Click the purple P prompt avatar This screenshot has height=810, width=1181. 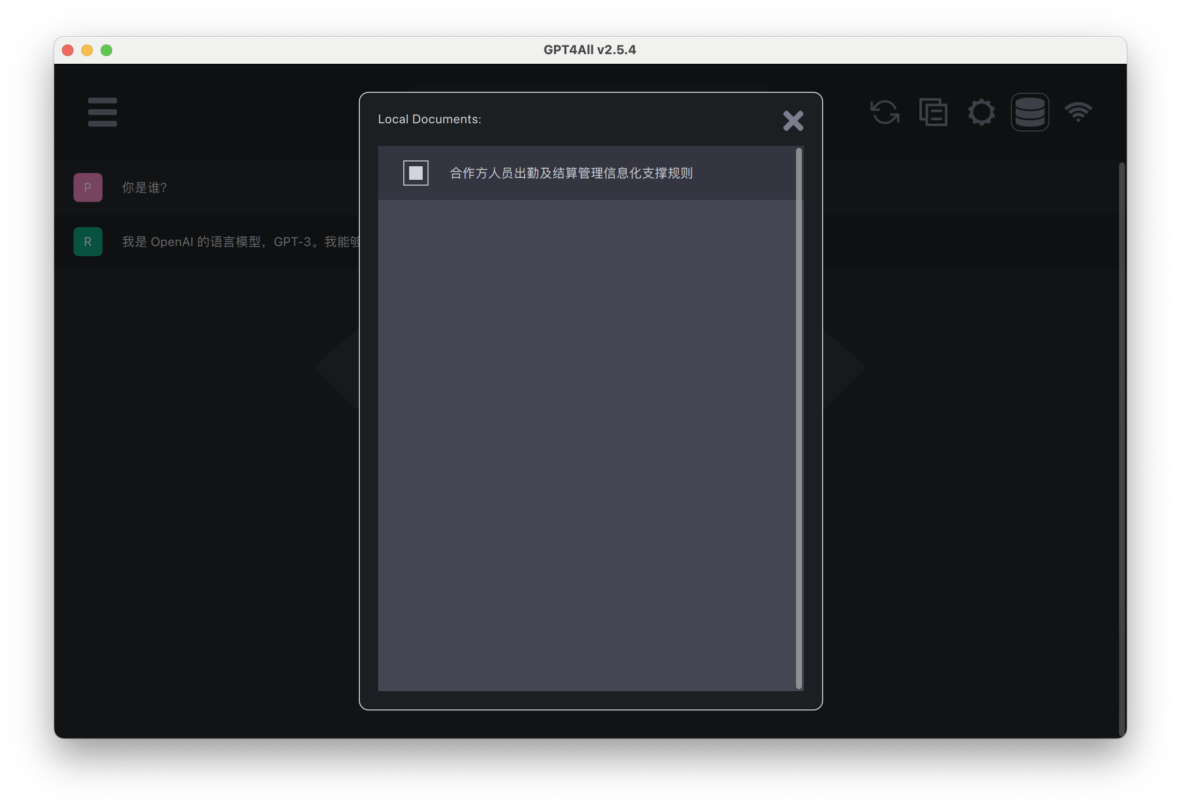click(88, 188)
